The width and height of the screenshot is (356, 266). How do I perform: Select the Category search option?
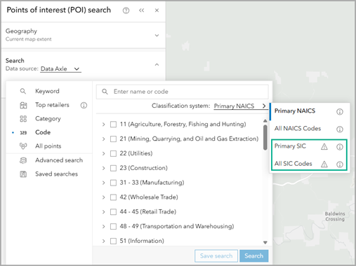pyautogui.click(x=48, y=119)
